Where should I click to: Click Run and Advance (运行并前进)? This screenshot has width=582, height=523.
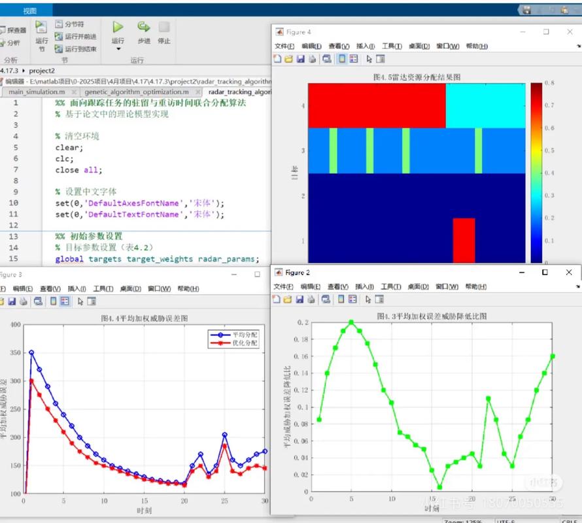click(x=75, y=37)
